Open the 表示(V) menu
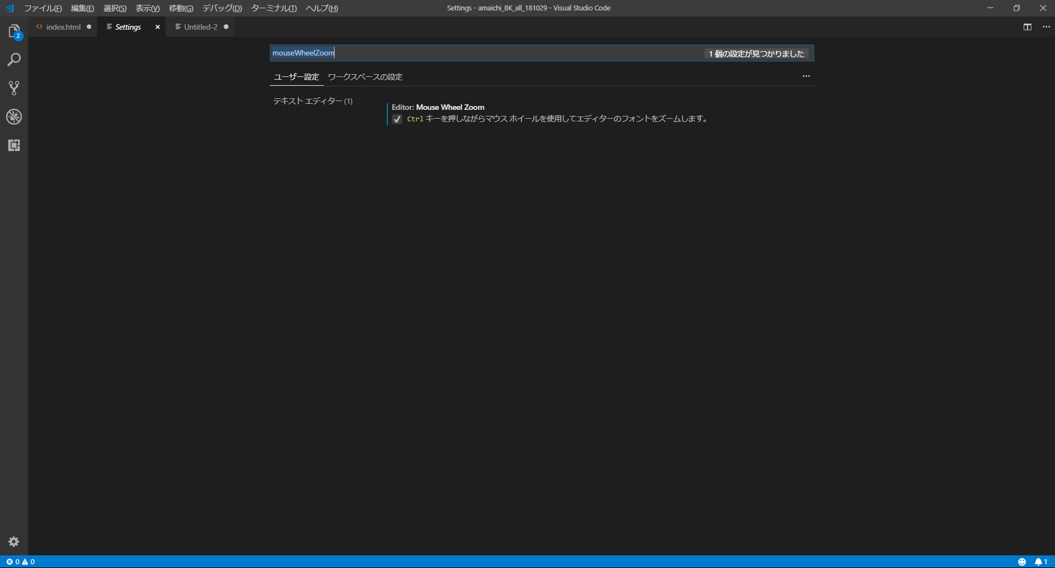Screen dimensions: 1055x568 [x=148, y=8]
